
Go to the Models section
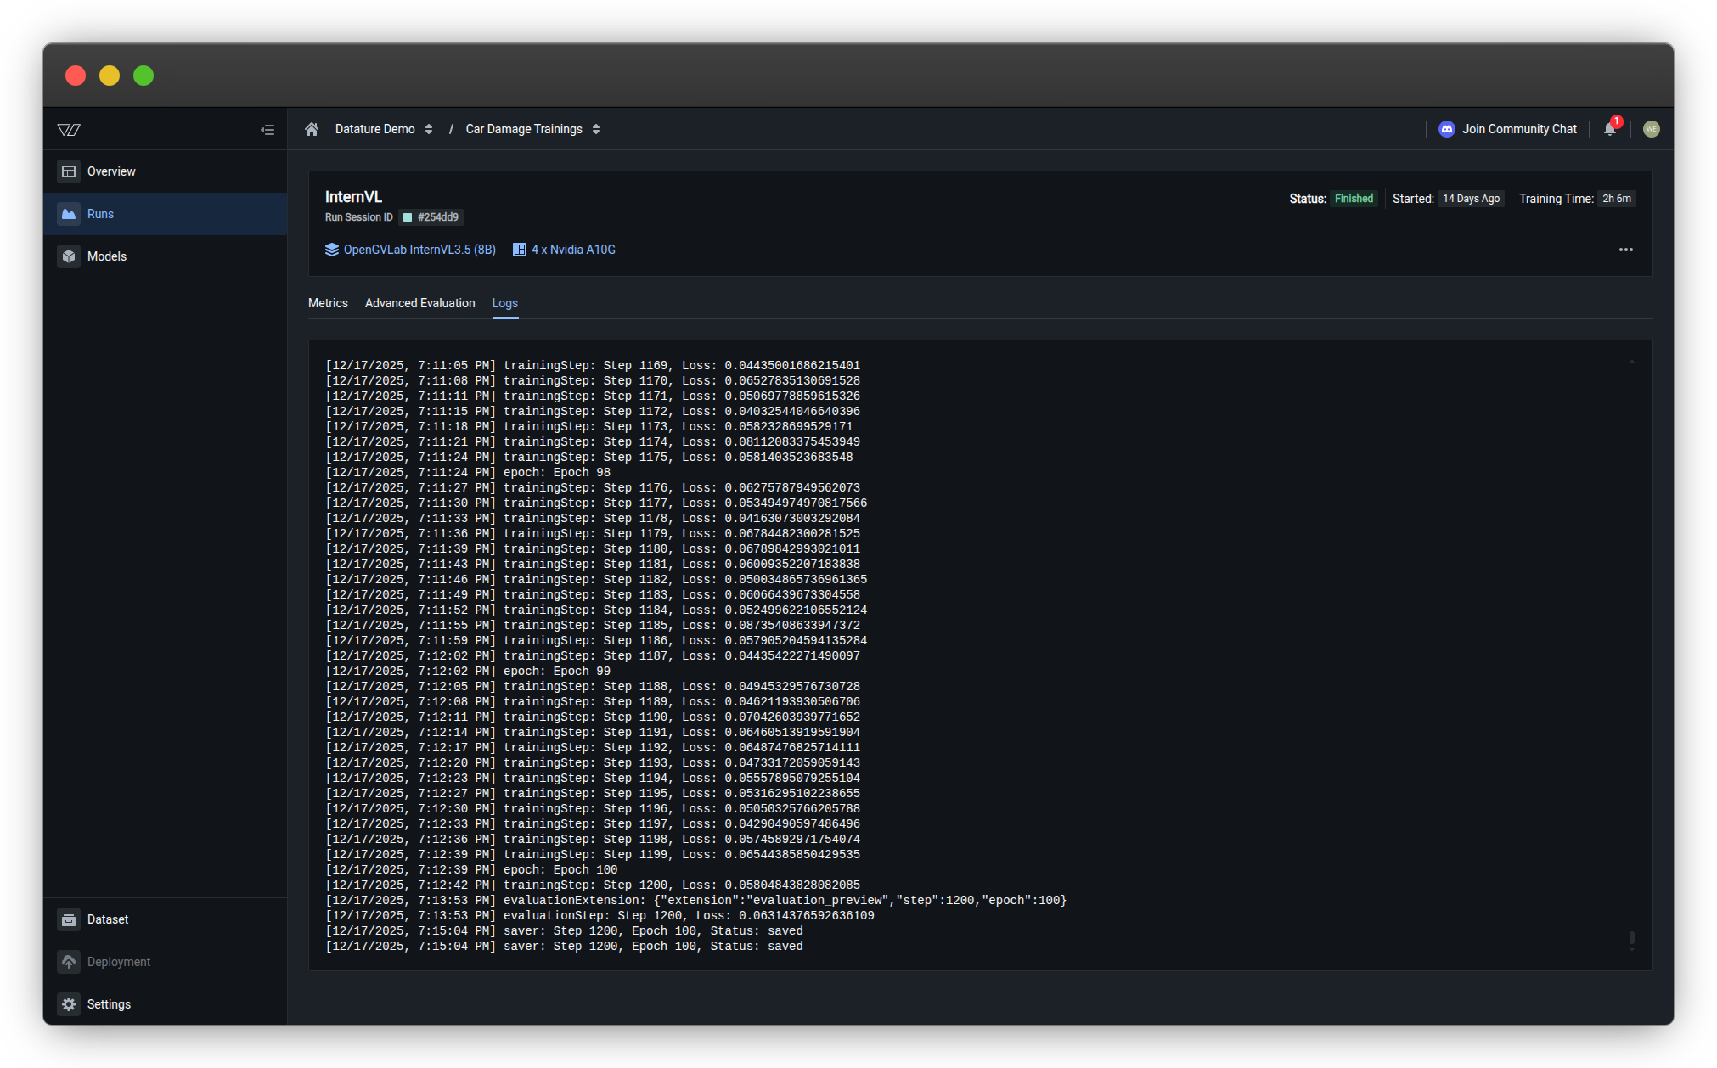point(106,256)
